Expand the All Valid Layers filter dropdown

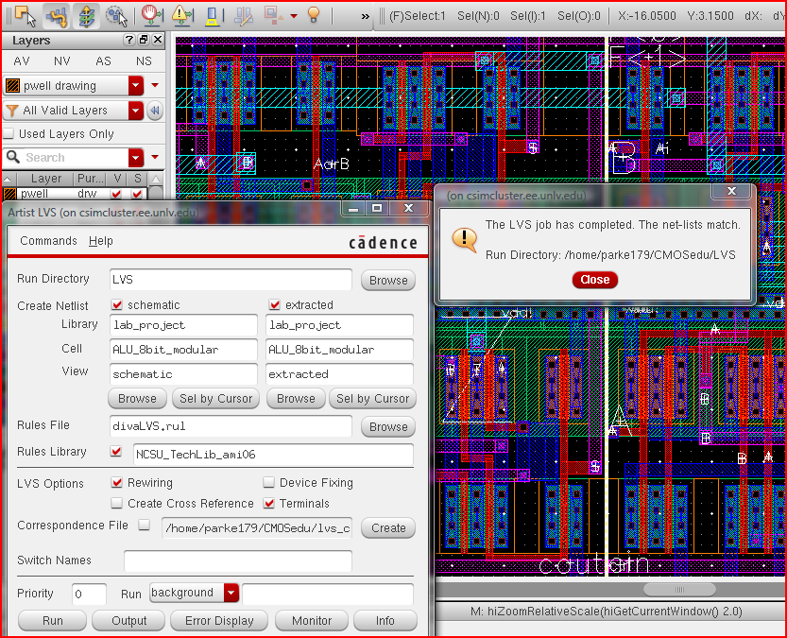pyautogui.click(x=136, y=111)
